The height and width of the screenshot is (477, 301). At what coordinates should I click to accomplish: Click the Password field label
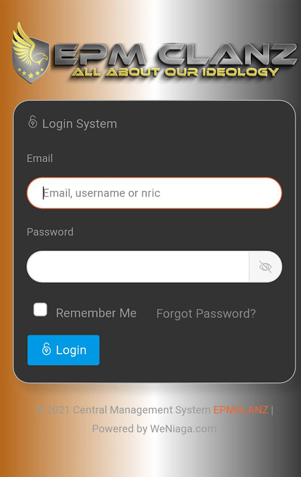click(x=50, y=232)
